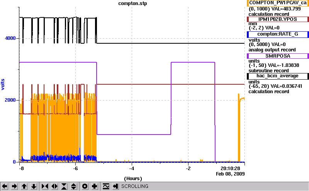Screen dimensions: 309x191
Task: Click the (Hours) x-axis title
Action: click(133, 179)
